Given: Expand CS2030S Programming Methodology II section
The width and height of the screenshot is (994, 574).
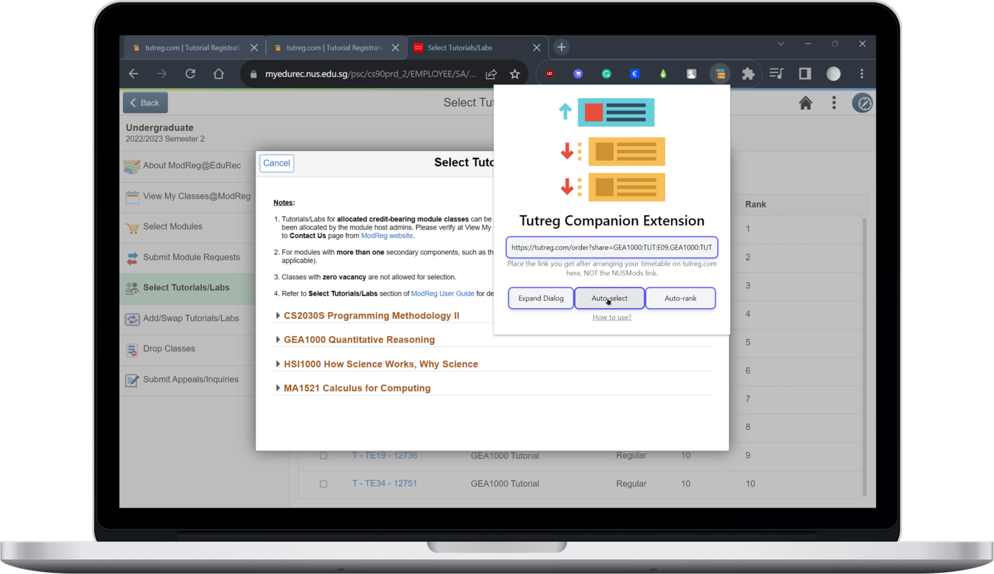Looking at the screenshot, I should coord(371,316).
